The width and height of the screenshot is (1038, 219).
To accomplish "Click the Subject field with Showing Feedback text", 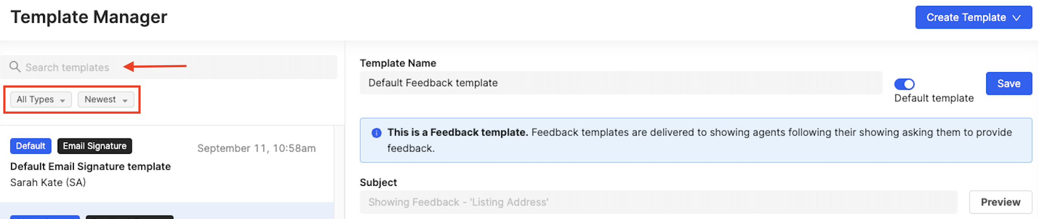I will (x=658, y=202).
